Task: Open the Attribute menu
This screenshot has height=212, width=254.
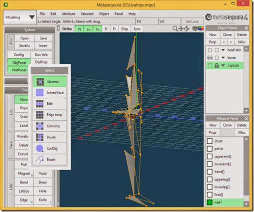Action: point(68,14)
